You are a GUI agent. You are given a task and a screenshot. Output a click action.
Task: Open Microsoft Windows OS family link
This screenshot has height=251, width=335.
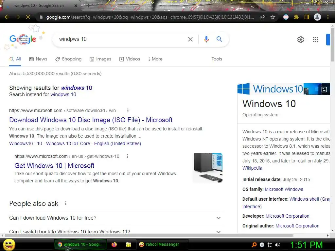click(x=284, y=189)
